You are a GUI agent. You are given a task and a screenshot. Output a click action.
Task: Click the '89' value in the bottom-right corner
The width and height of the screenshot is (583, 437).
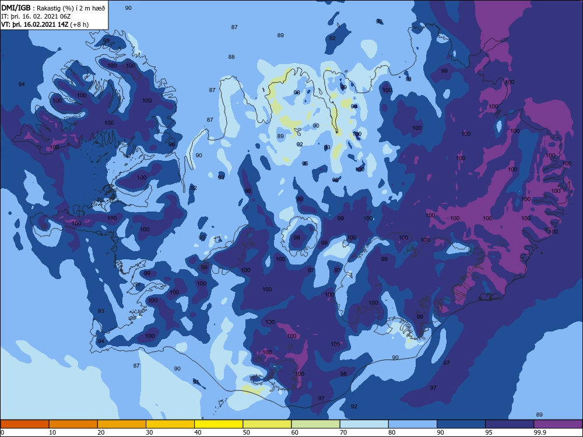[539, 414]
